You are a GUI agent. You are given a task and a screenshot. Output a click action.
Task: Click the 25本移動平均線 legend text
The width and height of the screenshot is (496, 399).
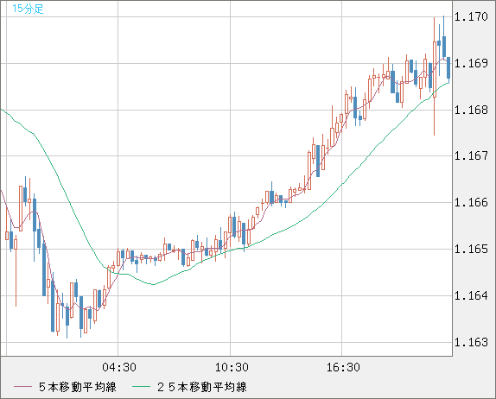coord(202,387)
